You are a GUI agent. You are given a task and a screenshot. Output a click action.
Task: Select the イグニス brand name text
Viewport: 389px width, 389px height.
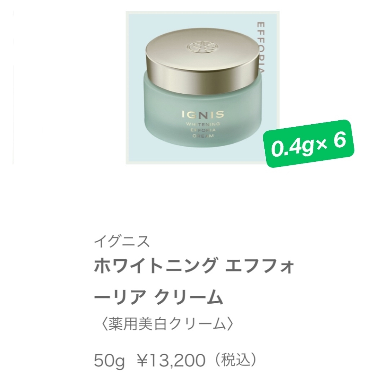(x=122, y=241)
